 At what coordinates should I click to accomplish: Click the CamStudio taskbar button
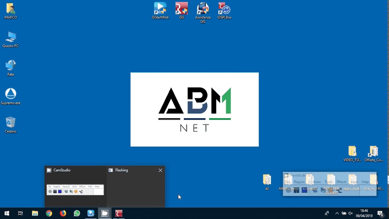click(x=105, y=213)
